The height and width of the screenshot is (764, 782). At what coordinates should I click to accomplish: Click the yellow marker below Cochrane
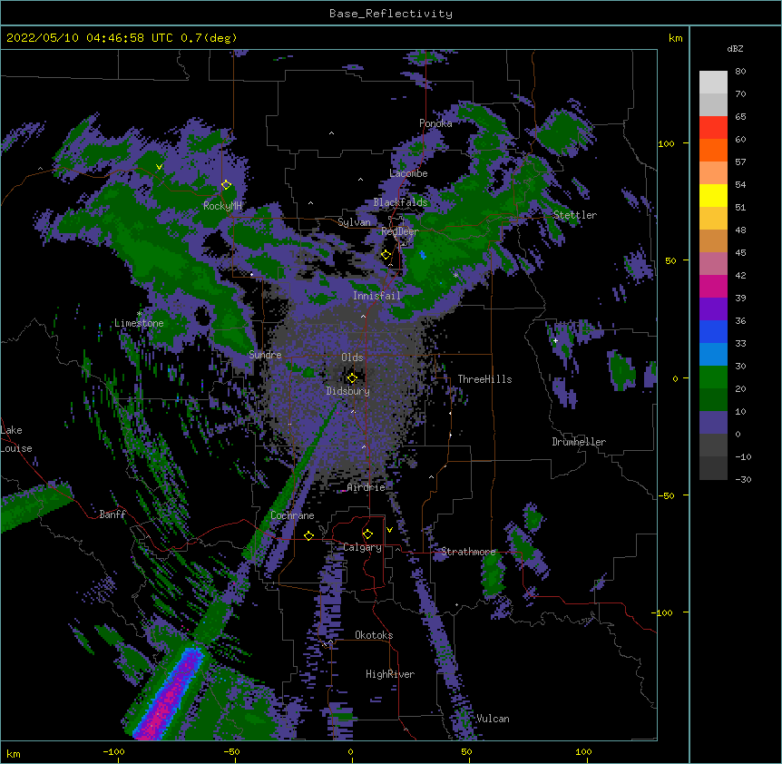pos(308,535)
